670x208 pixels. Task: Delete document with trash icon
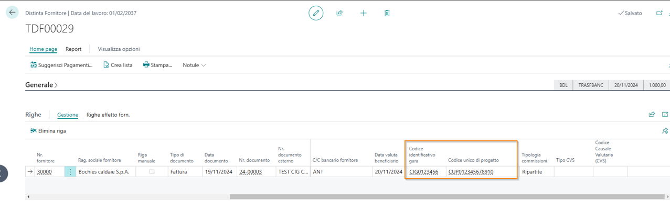(387, 13)
